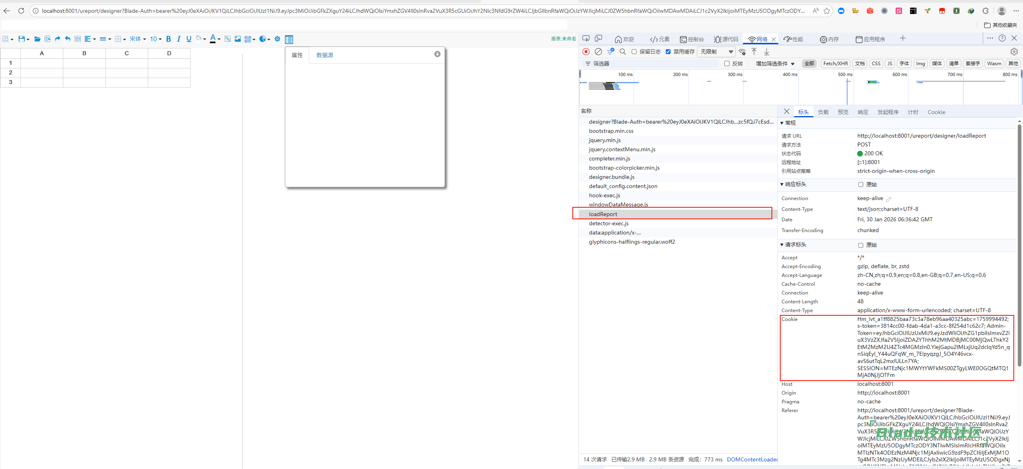Open report file with folder icon
The width and height of the screenshot is (1023, 469).
[x=37, y=39]
